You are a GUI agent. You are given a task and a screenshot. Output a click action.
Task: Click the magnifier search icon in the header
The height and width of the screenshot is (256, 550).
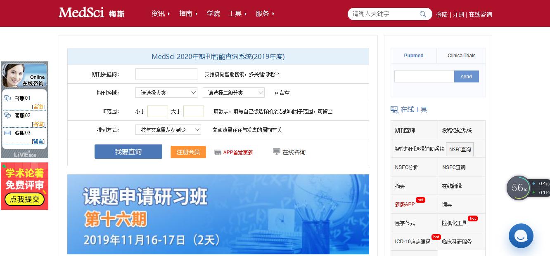422,14
